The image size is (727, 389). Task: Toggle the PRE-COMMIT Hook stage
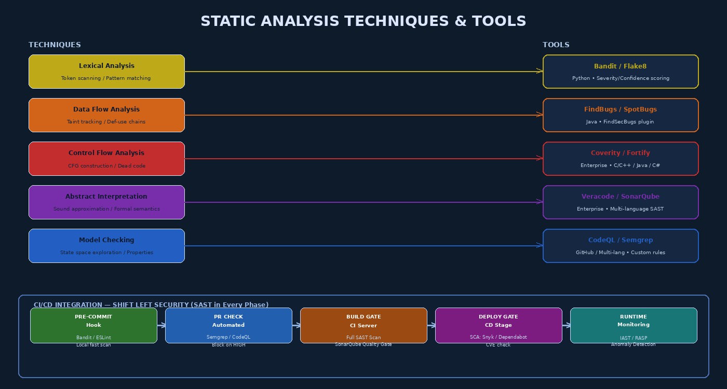pyautogui.click(x=93, y=325)
